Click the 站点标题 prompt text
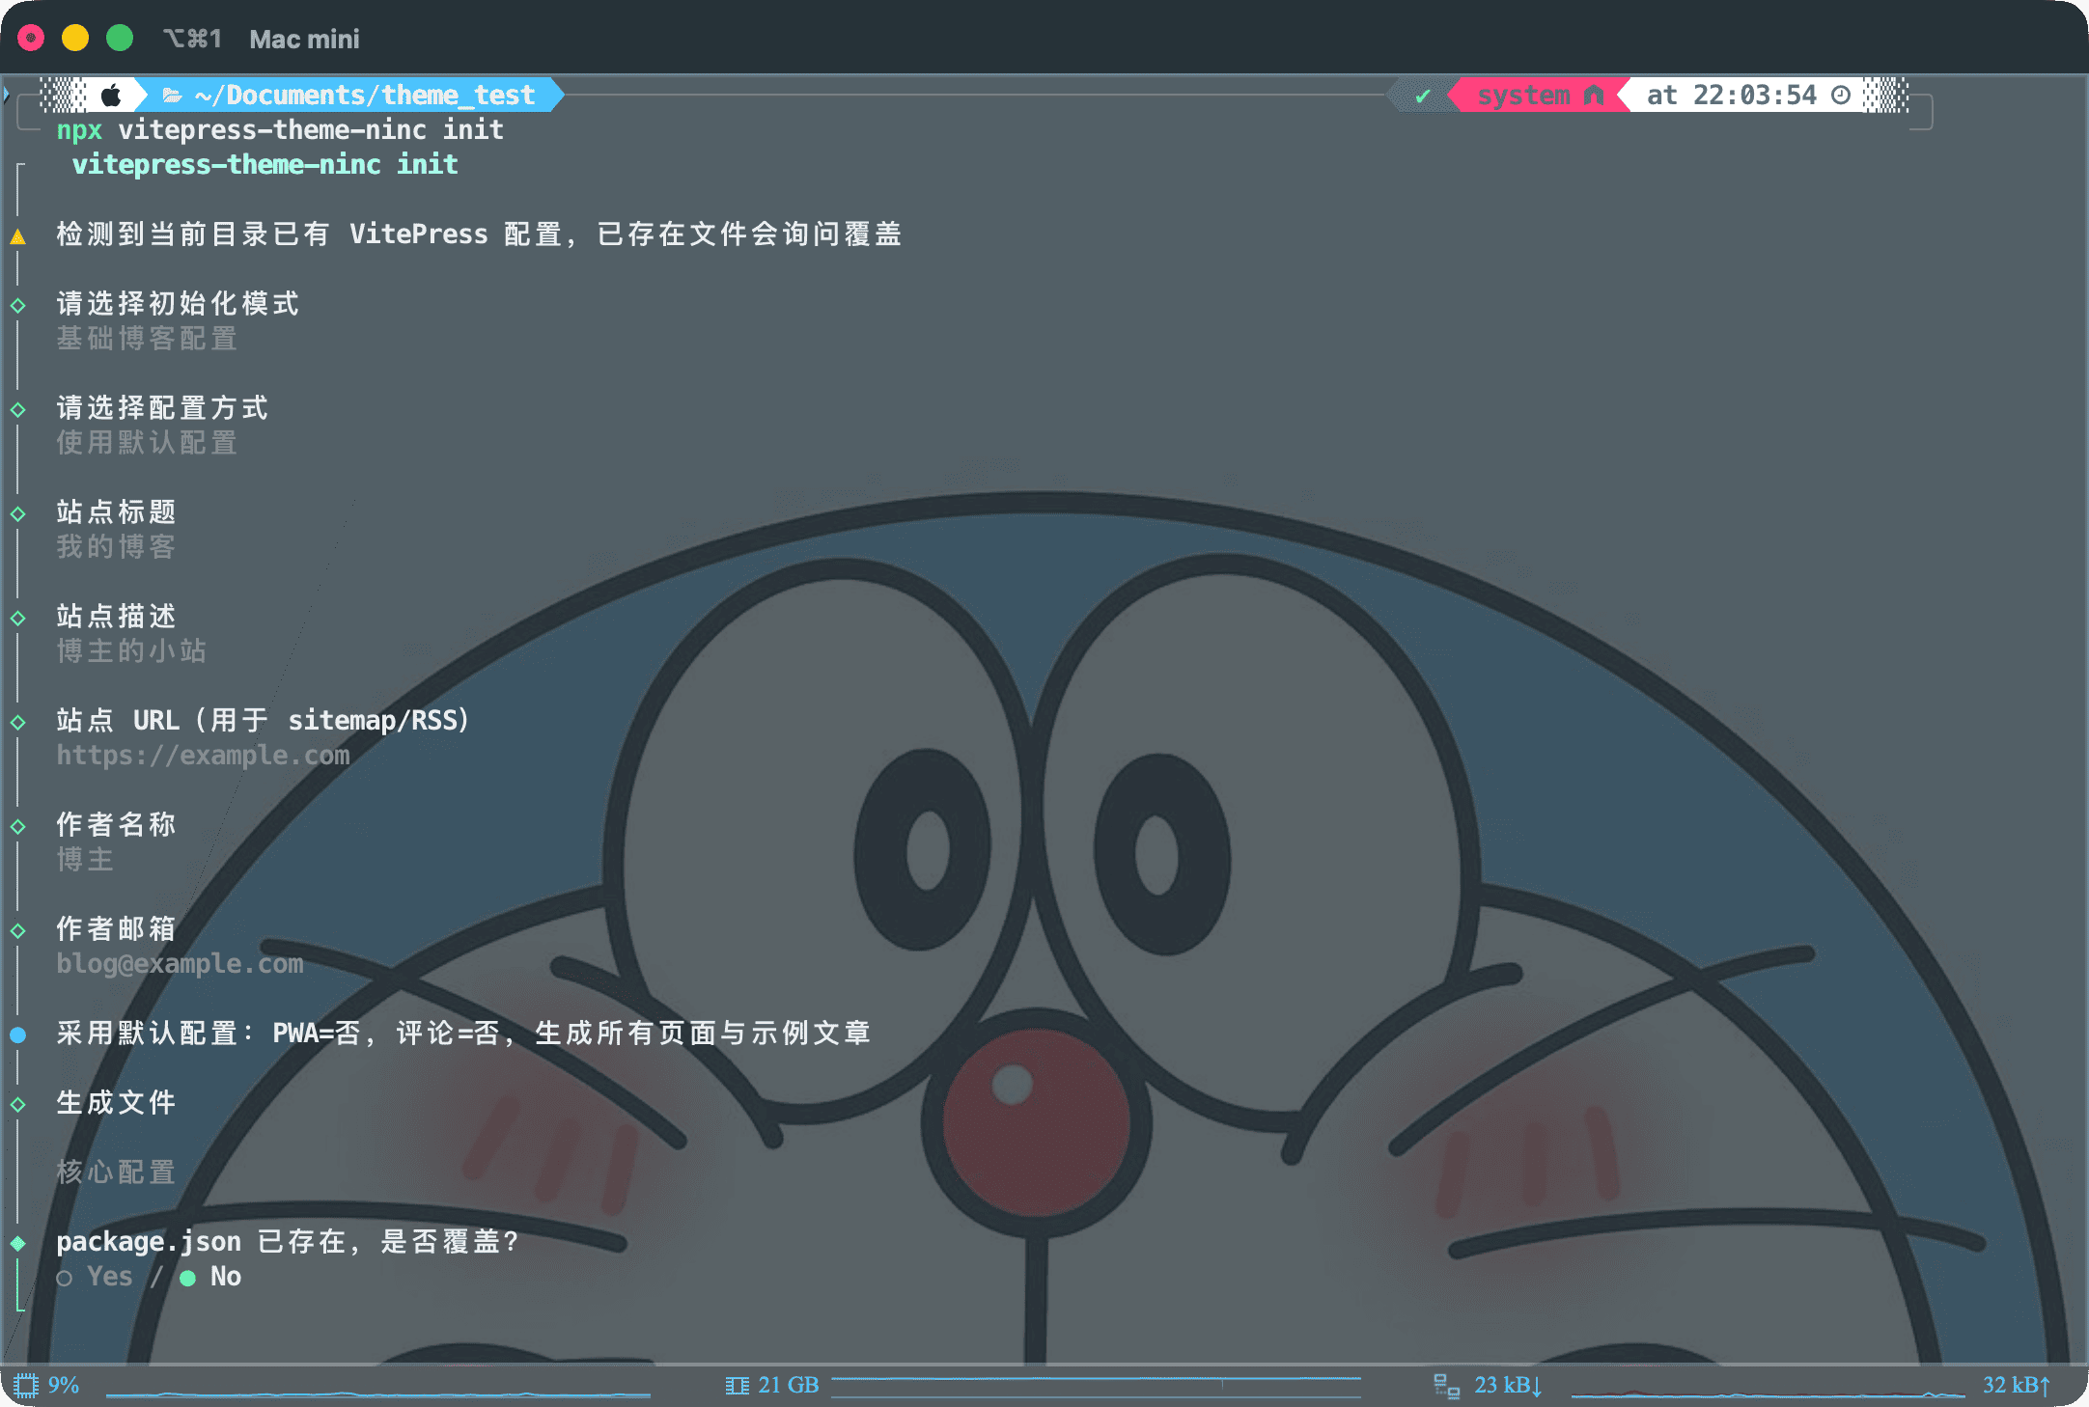2089x1407 pixels. 116,511
